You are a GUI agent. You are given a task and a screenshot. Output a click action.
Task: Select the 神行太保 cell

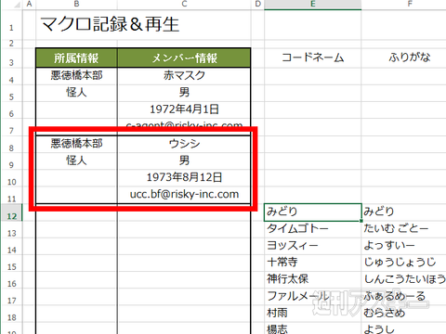click(x=313, y=280)
